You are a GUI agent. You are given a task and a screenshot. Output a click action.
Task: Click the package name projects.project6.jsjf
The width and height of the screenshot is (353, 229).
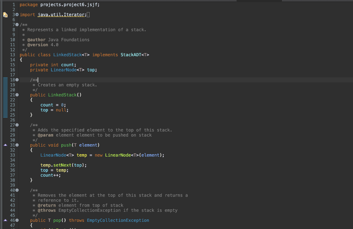point(69,5)
